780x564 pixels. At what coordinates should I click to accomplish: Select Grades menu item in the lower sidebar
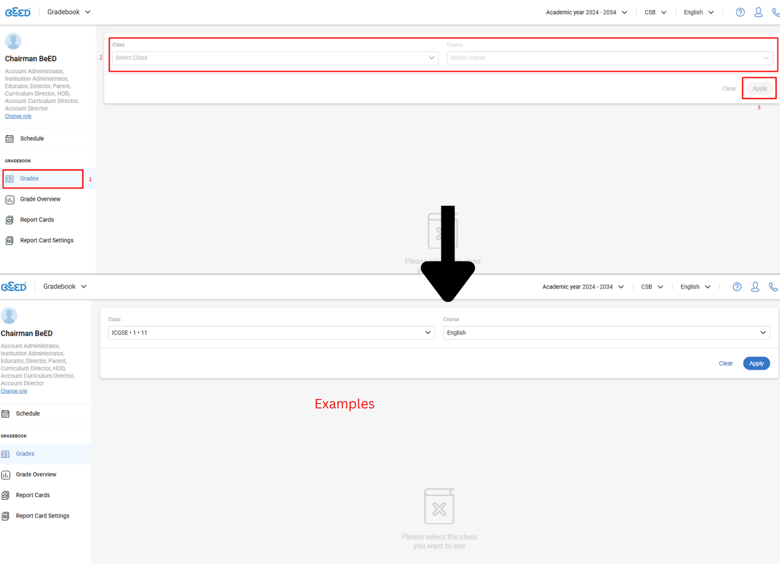pos(25,454)
